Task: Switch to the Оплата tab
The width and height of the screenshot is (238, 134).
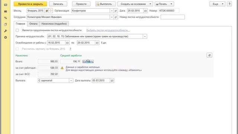Action: click(33, 24)
